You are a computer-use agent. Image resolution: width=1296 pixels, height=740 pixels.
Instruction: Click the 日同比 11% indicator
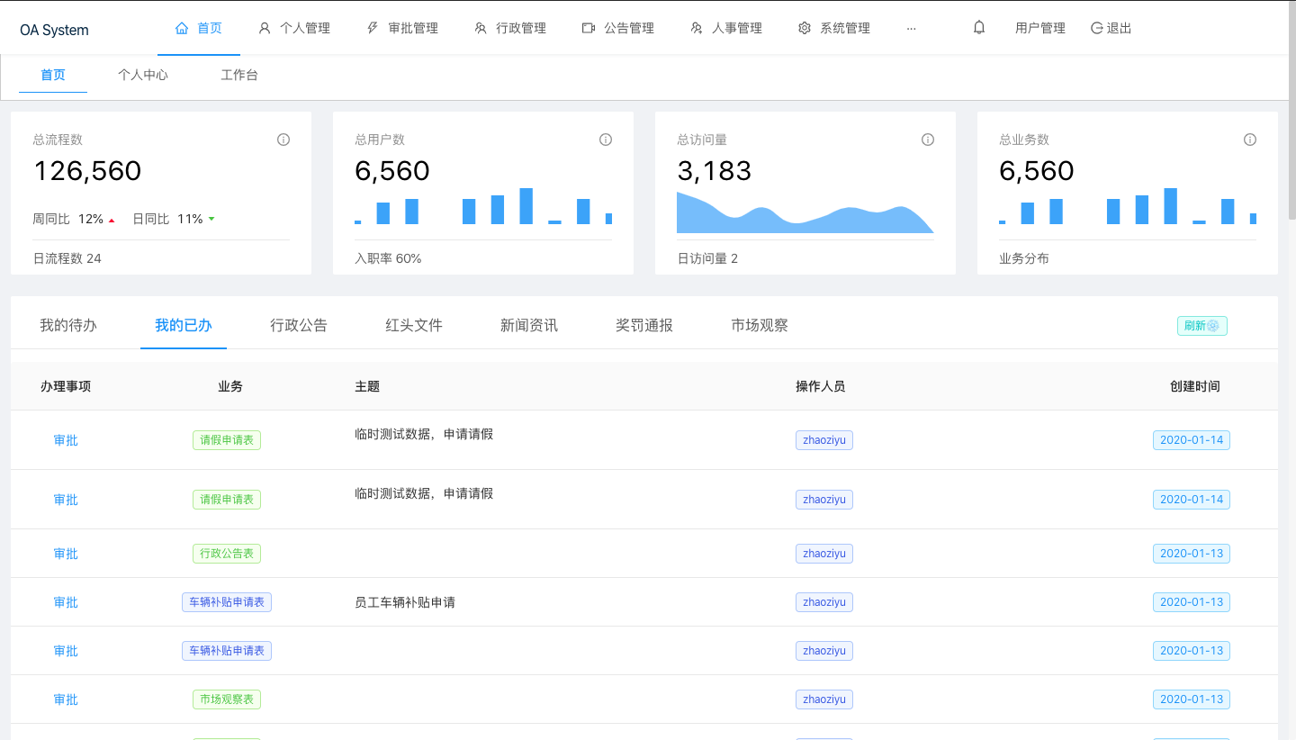[x=173, y=219]
